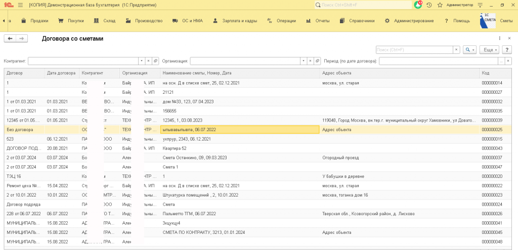
Task: Open the Контрагент field's linked item icon
Action: [156, 61]
